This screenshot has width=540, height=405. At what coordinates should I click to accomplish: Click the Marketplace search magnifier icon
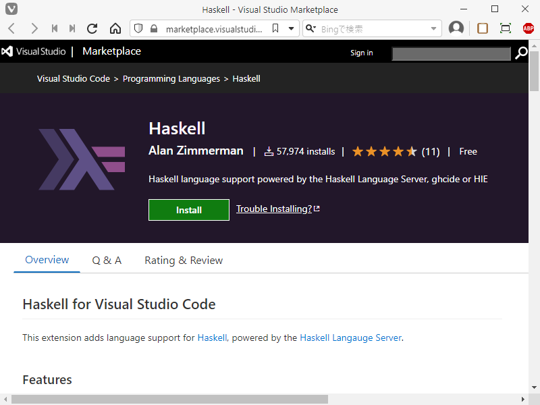pyautogui.click(x=521, y=53)
